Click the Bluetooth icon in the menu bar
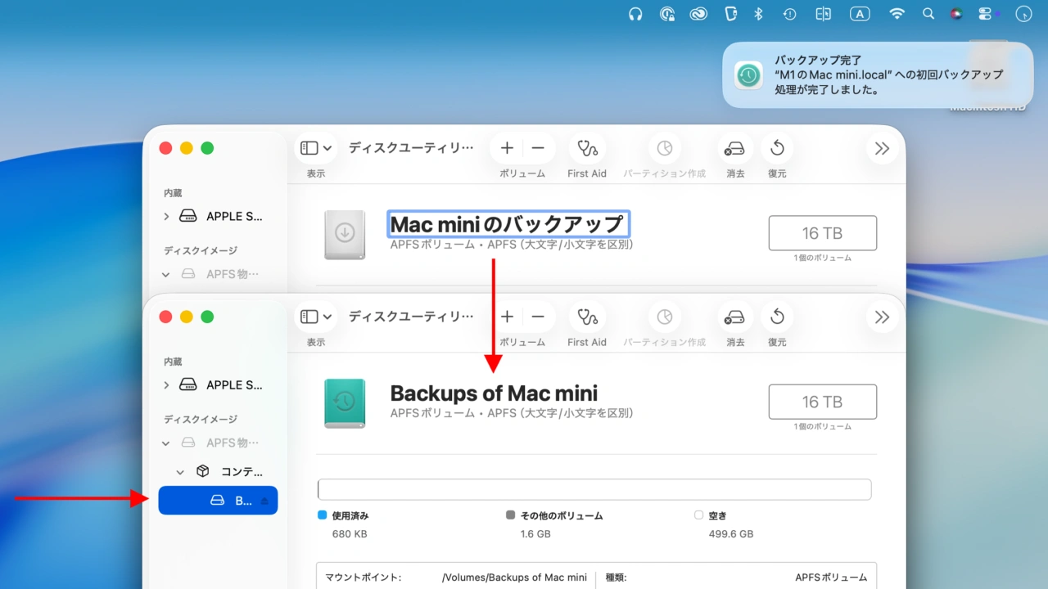The image size is (1048, 589). (757, 13)
